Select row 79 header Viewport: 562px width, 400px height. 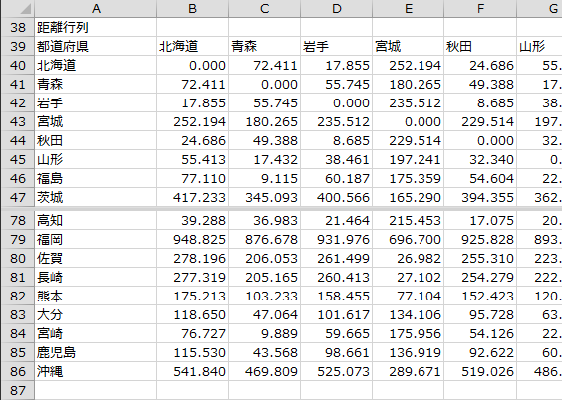(17, 240)
